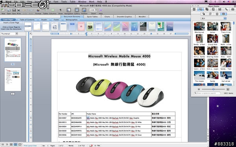This screenshot has width=236, height=147.
Task: Click the Bibliographies button
Action: pyautogui.click(x=72, y=20)
